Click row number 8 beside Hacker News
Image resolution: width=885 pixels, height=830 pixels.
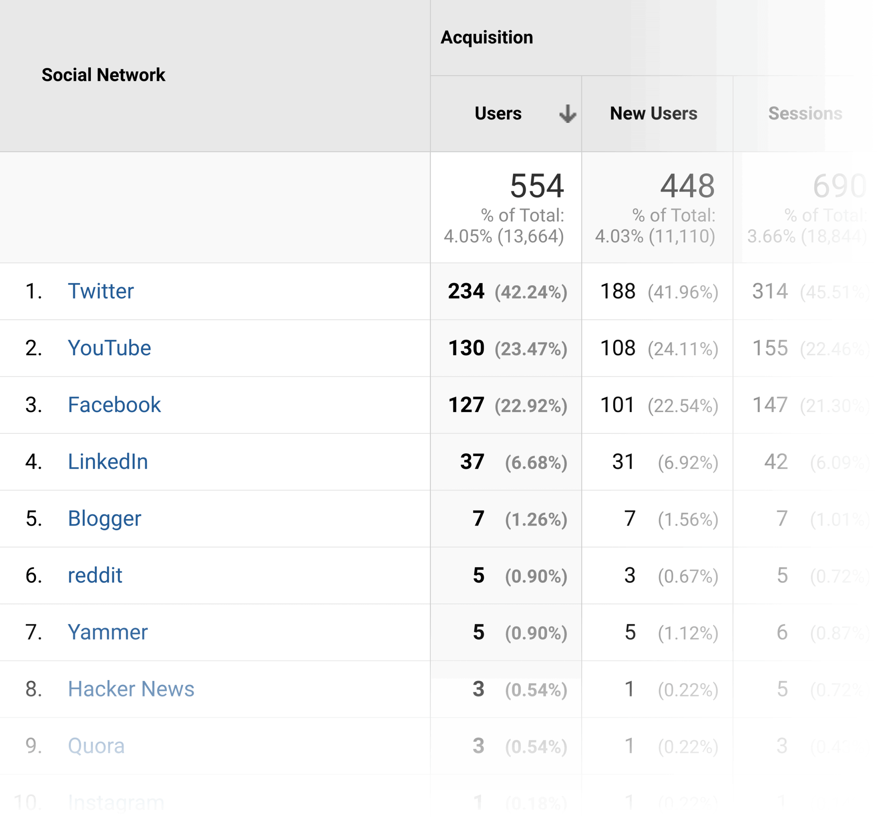click(x=34, y=689)
